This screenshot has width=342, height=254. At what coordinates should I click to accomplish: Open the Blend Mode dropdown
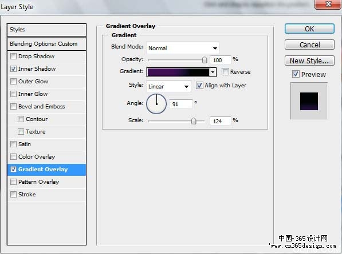tap(183, 48)
